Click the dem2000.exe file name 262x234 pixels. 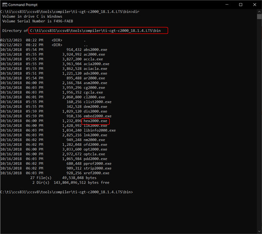click(x=95, y=106)
